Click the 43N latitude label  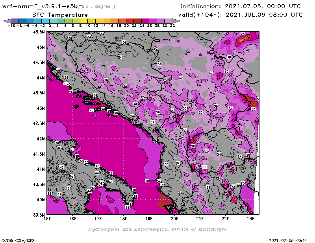click(x=41, y=108)
